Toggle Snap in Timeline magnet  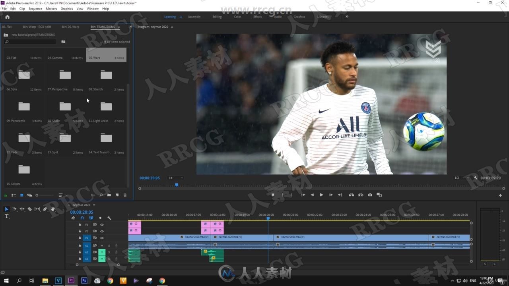click(x=82, y=218)
